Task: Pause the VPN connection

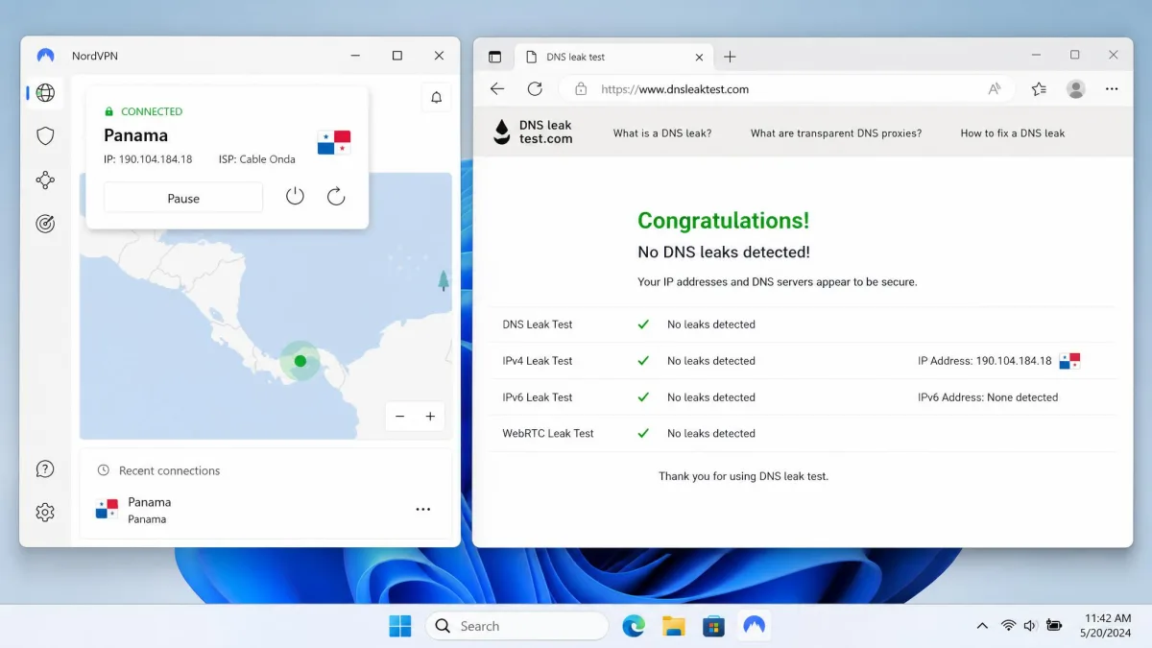Action: tap(183, 199)
